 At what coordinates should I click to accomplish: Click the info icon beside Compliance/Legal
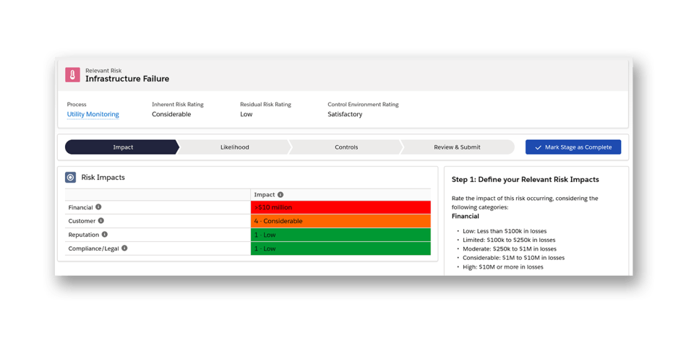pyautogui.click(x=124, y=248)
